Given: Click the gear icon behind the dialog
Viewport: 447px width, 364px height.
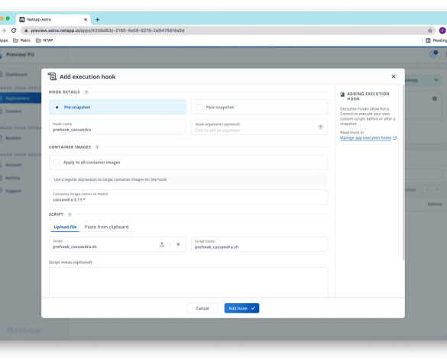Looking at the screenshot, I should tap(435, 98).
